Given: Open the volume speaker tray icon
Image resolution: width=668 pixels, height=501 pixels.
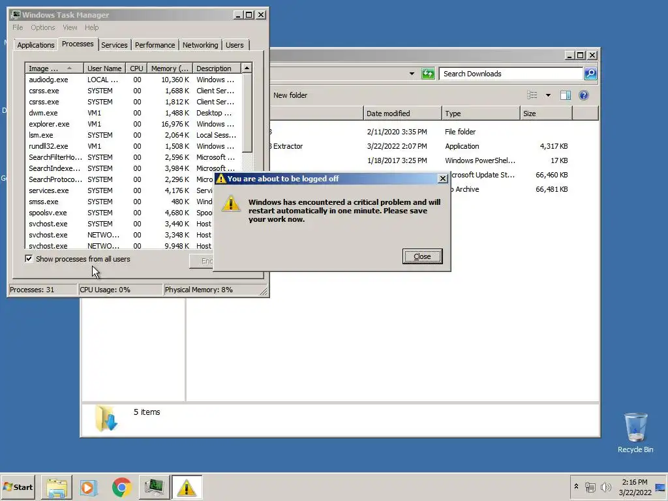Looking at the screenshot, I should point(605,487).
